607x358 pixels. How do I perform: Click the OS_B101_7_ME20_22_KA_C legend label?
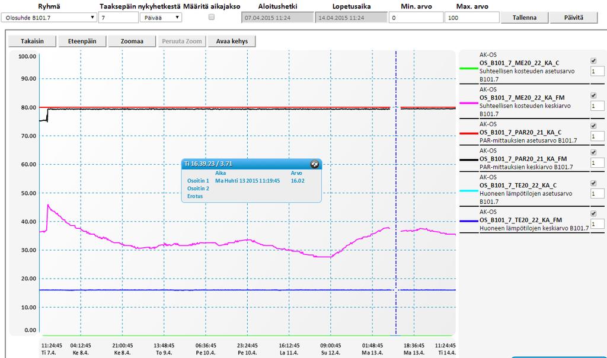click(x=519, y=63)
